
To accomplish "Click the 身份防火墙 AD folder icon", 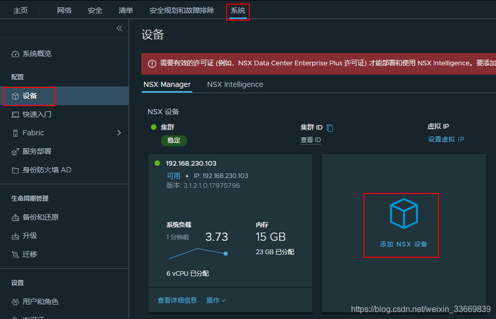I will pyautogui.click(x=15, y=170).
